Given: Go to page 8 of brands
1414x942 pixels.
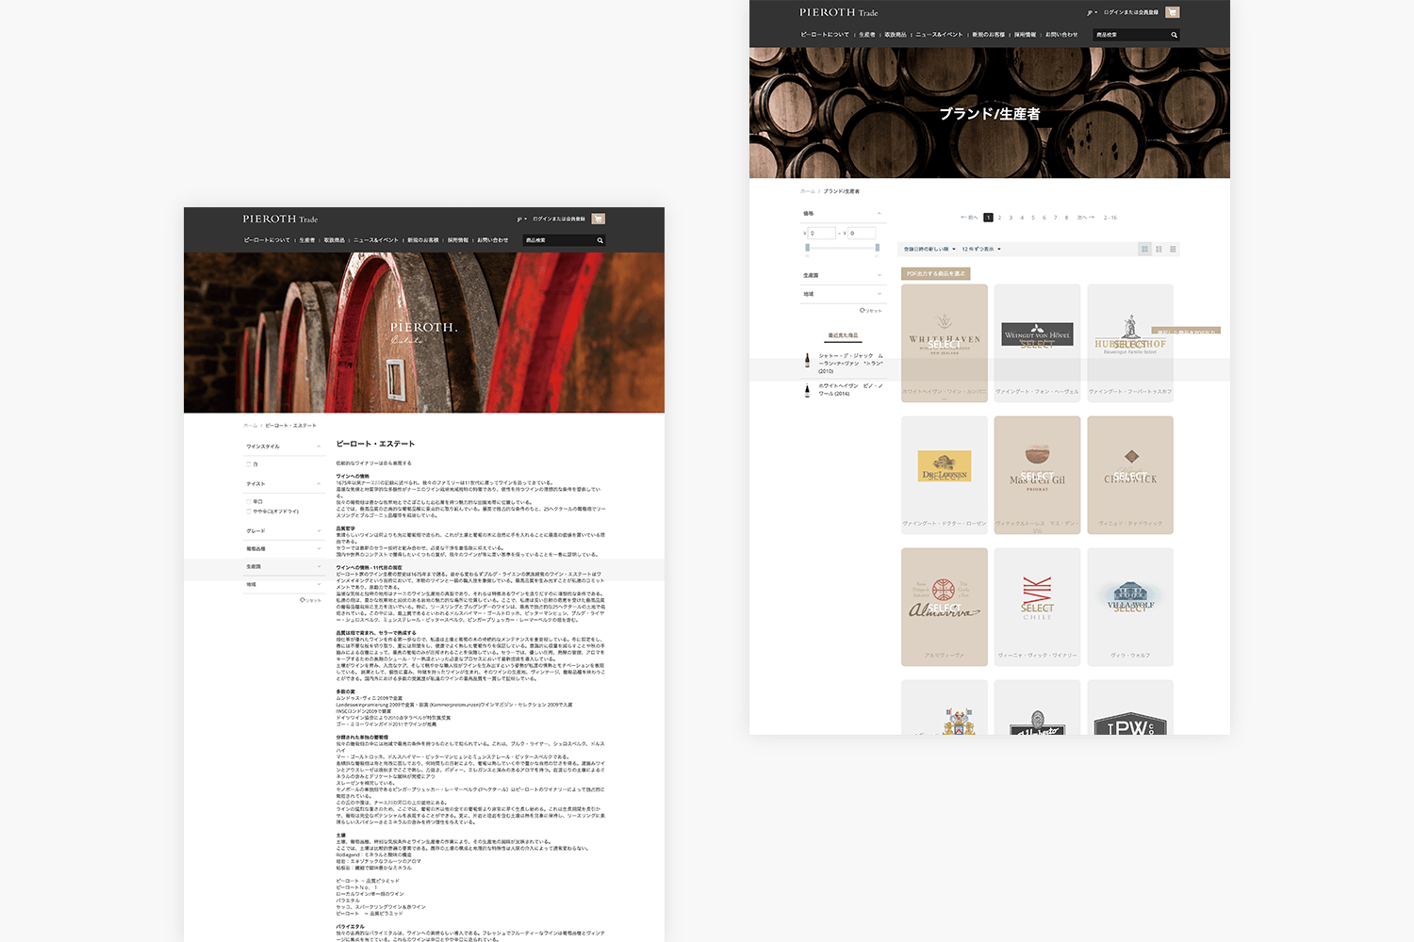Looking at the screenshot, I should (x=1066, y=218).
